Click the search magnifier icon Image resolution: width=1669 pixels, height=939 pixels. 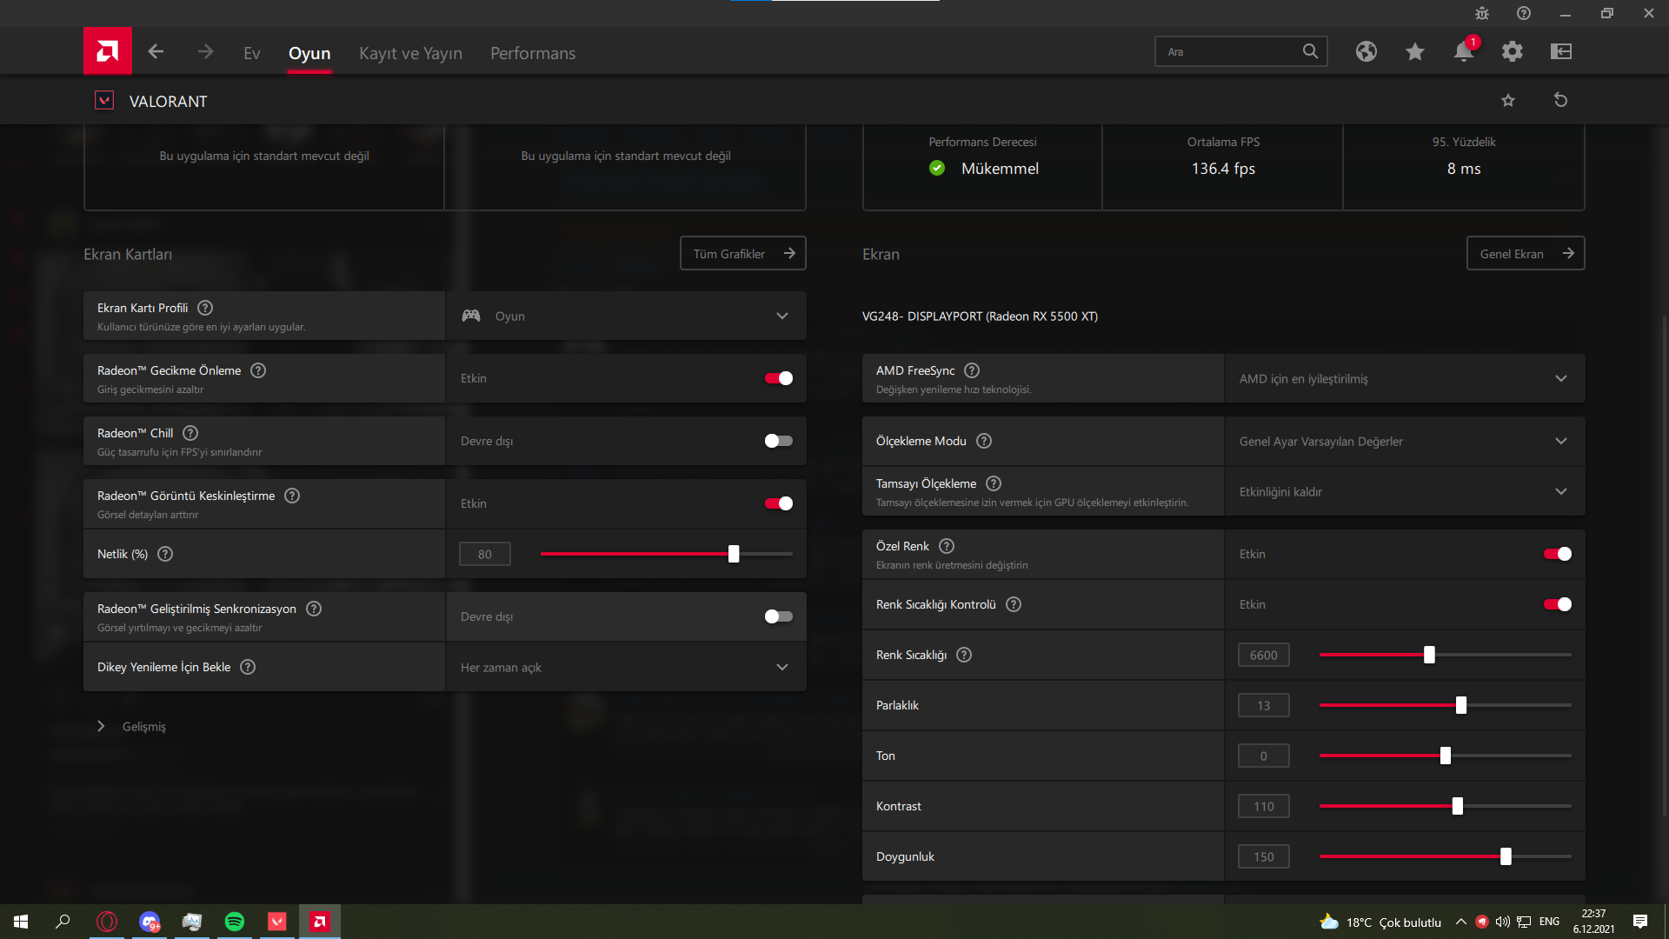[x=1310, y=51]
